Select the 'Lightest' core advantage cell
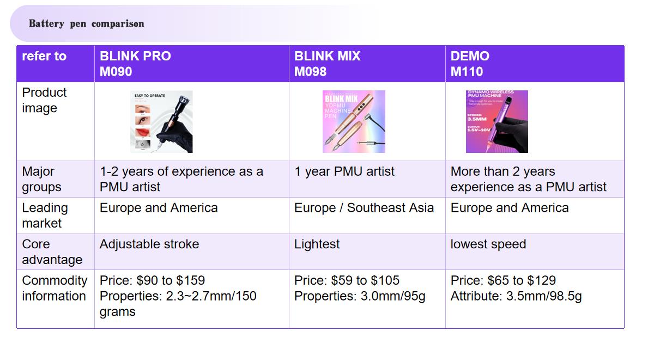 (x=367, y=252)
